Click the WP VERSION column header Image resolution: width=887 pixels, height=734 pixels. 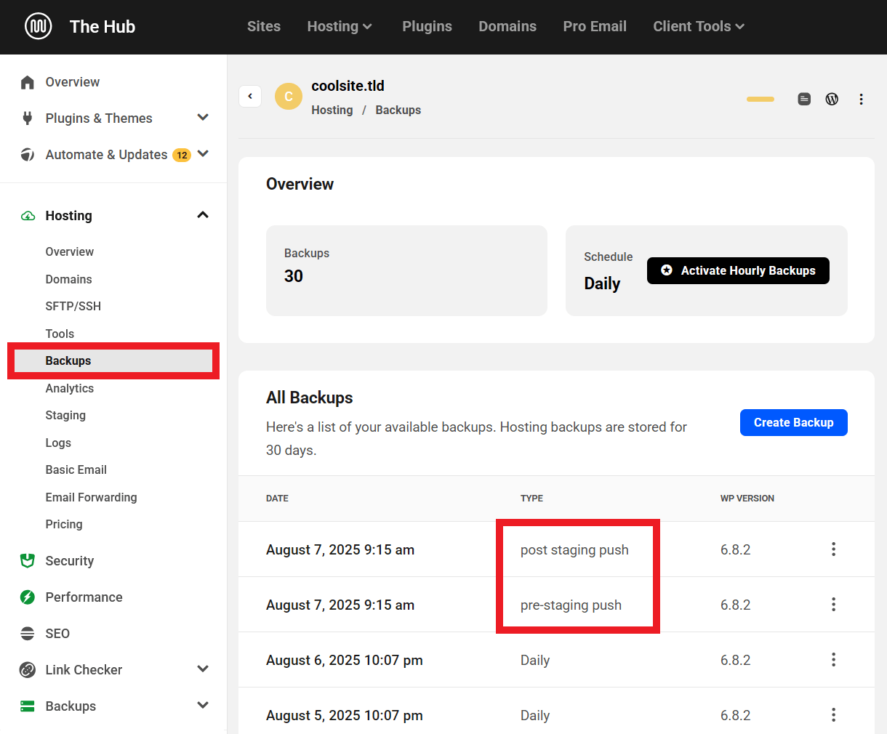click(x=747, y=499)
